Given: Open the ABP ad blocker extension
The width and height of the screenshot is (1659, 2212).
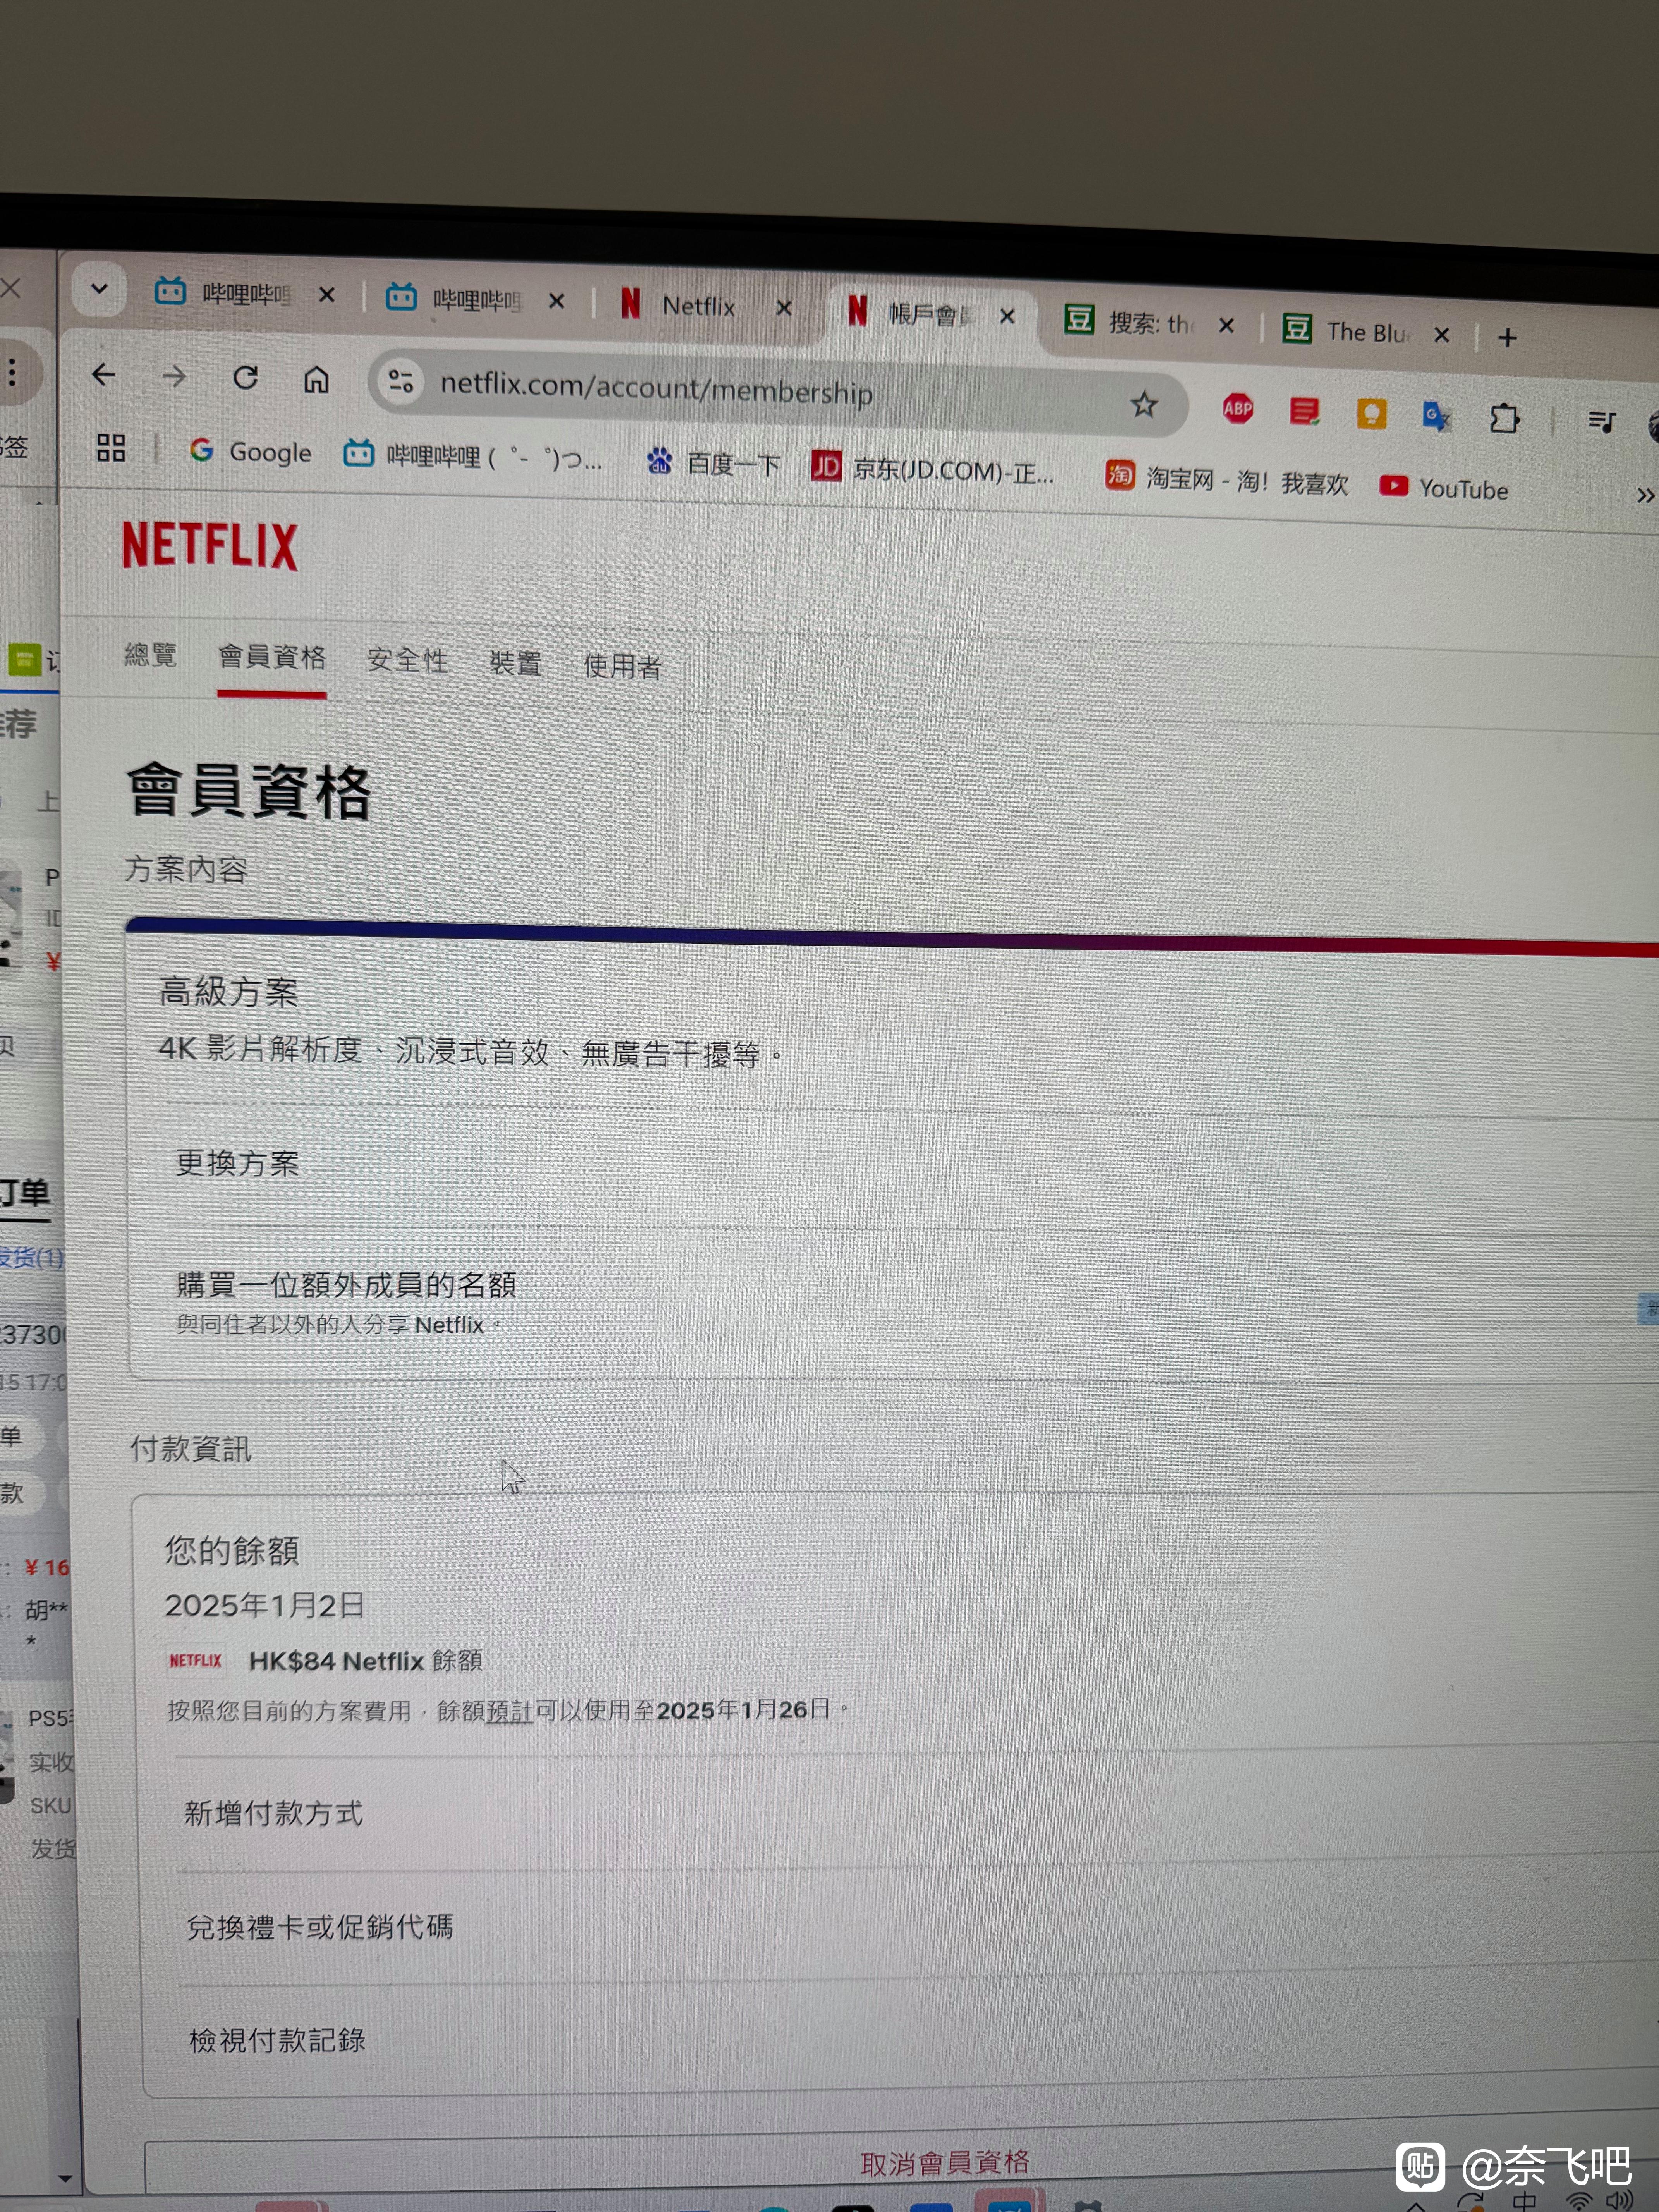Looking at the screenshot, I should [x=1238, y=408].
